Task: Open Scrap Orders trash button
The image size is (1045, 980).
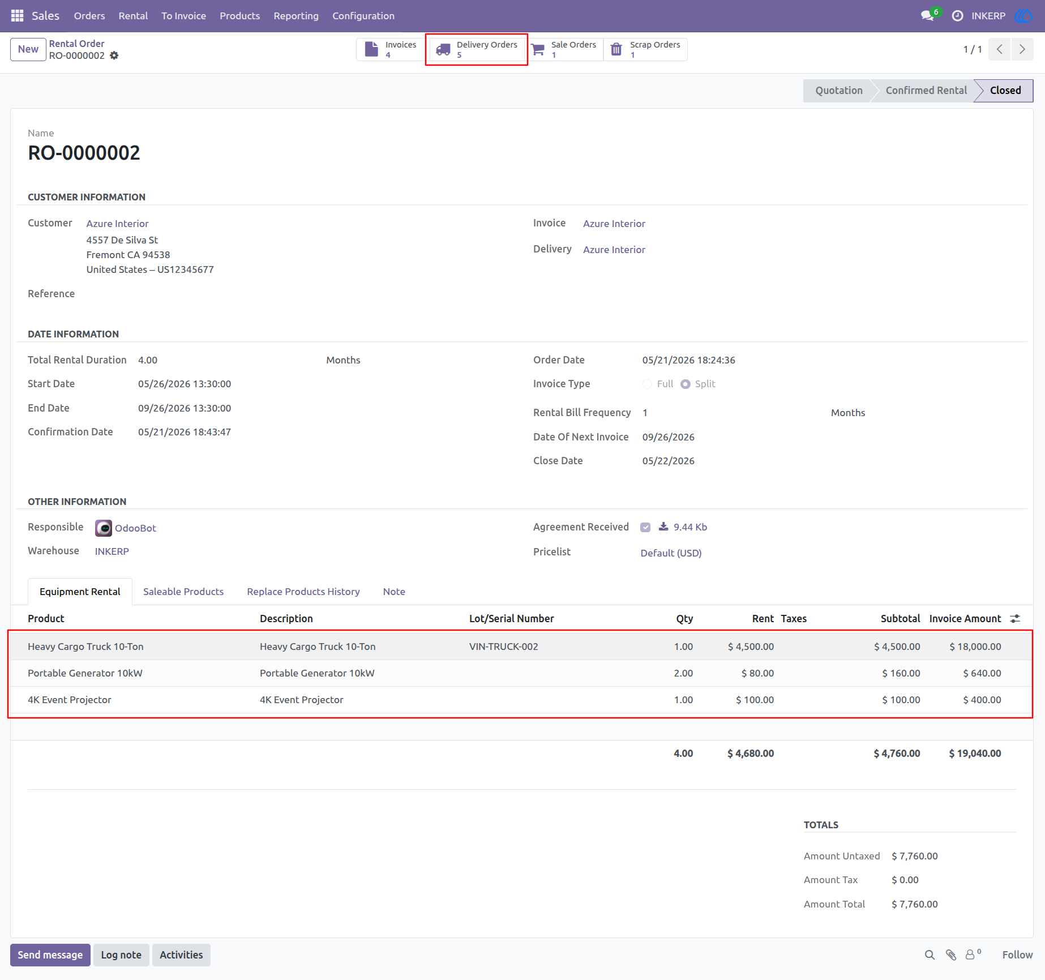Action: (645, 49)
